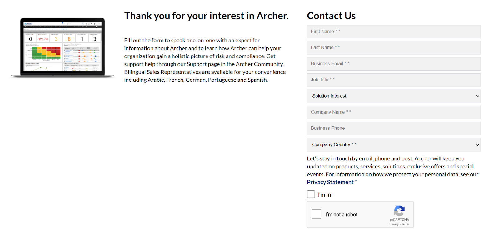Open the Privacy Statement link
The height and width of the screenshot is (229, 500).
330,182
